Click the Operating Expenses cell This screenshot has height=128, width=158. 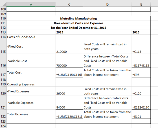(31, 84)
